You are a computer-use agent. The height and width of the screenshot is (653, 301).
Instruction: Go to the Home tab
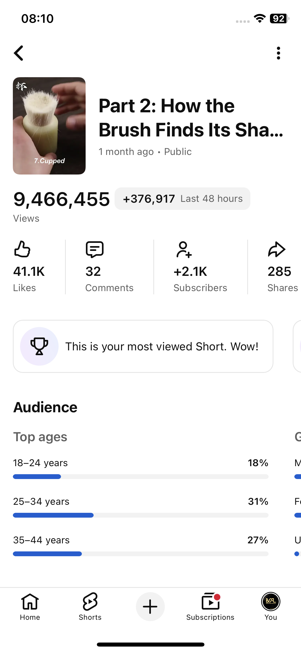30,606
